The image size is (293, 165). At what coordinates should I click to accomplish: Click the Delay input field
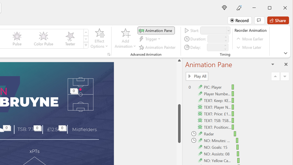[x=215, y=47]
